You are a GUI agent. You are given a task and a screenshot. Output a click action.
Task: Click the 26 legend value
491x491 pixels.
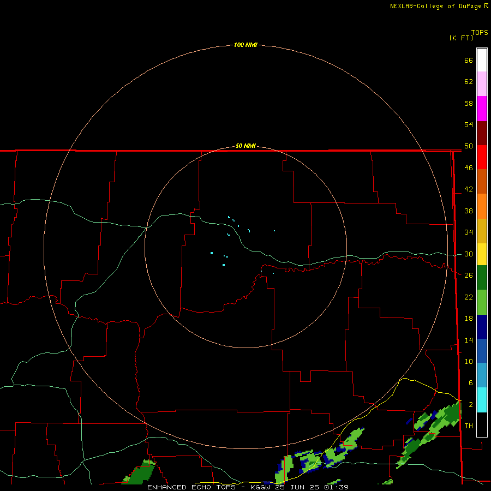469,276
